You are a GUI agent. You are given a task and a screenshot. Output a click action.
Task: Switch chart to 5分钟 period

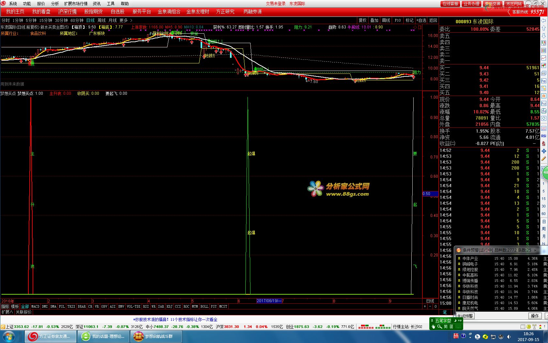click(31, 20)
